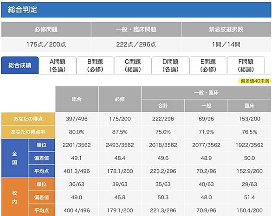Click the school rank 40/63

click(206, 184)
